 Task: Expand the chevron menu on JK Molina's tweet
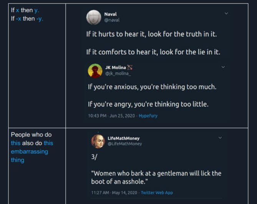[x=223, y=67]
